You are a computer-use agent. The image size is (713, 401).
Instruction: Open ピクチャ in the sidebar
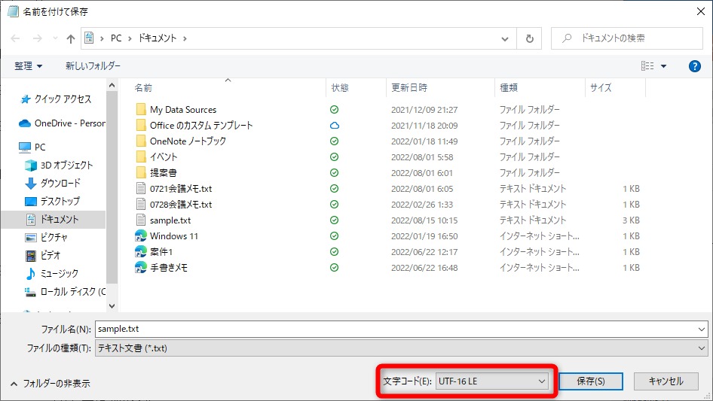[47, 238]
